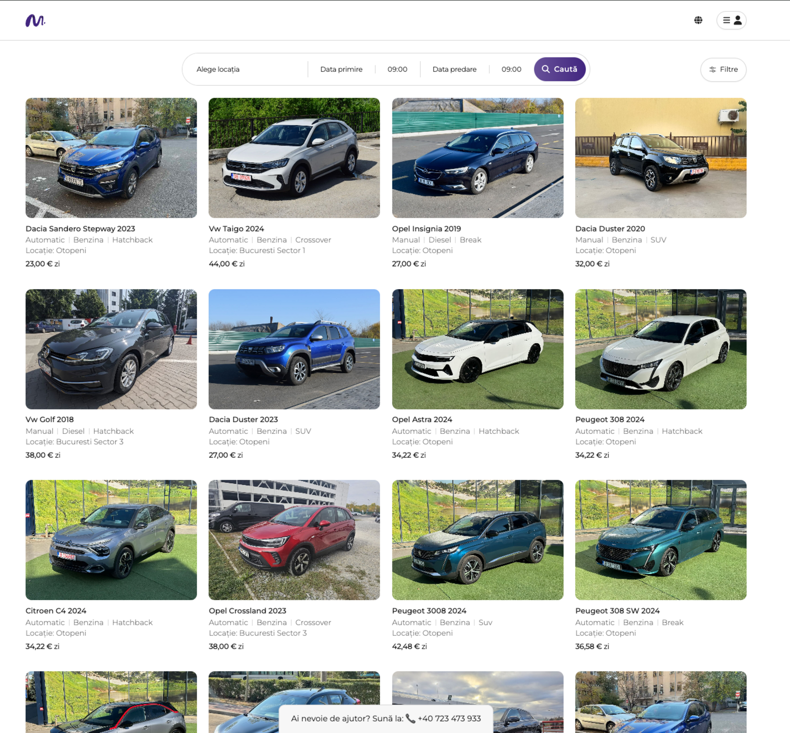Click Manual Diesel Break specs line
This screenshot has width=790, height=733.
click(x=436, y=240)
